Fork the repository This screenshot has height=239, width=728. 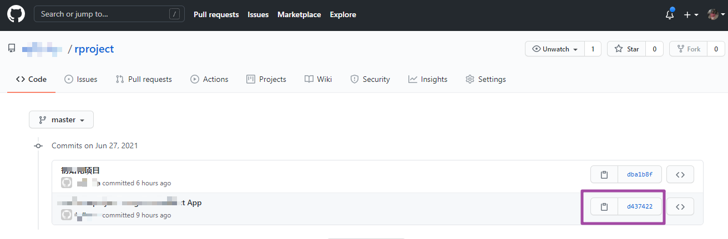pos(689,49)
